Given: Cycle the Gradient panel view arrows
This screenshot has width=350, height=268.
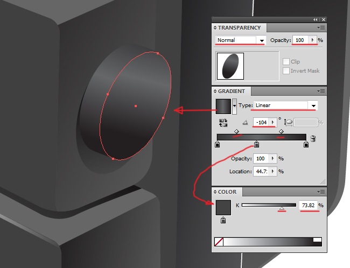Looking at the screenshot, I should point(215,91).
